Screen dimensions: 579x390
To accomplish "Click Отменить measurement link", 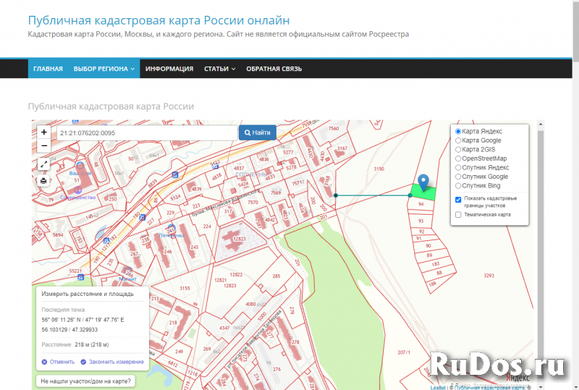I will pos(62,362).
